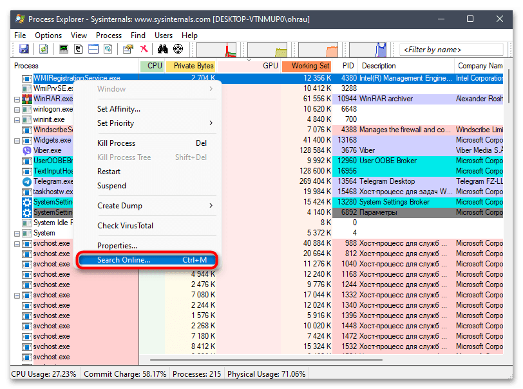Open the Options menu
Screen dimensions: 523x389
[x=48, y=35]
